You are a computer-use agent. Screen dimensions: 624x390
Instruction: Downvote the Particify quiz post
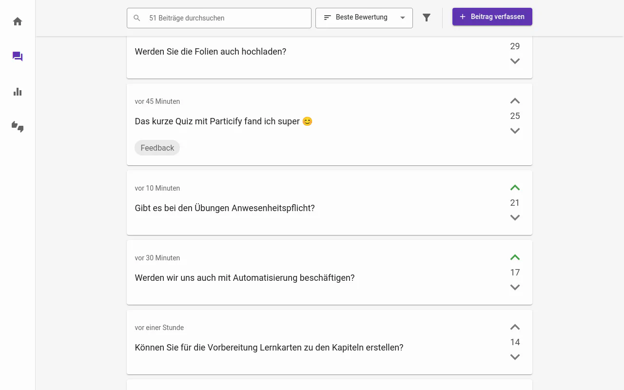(515, 131)
